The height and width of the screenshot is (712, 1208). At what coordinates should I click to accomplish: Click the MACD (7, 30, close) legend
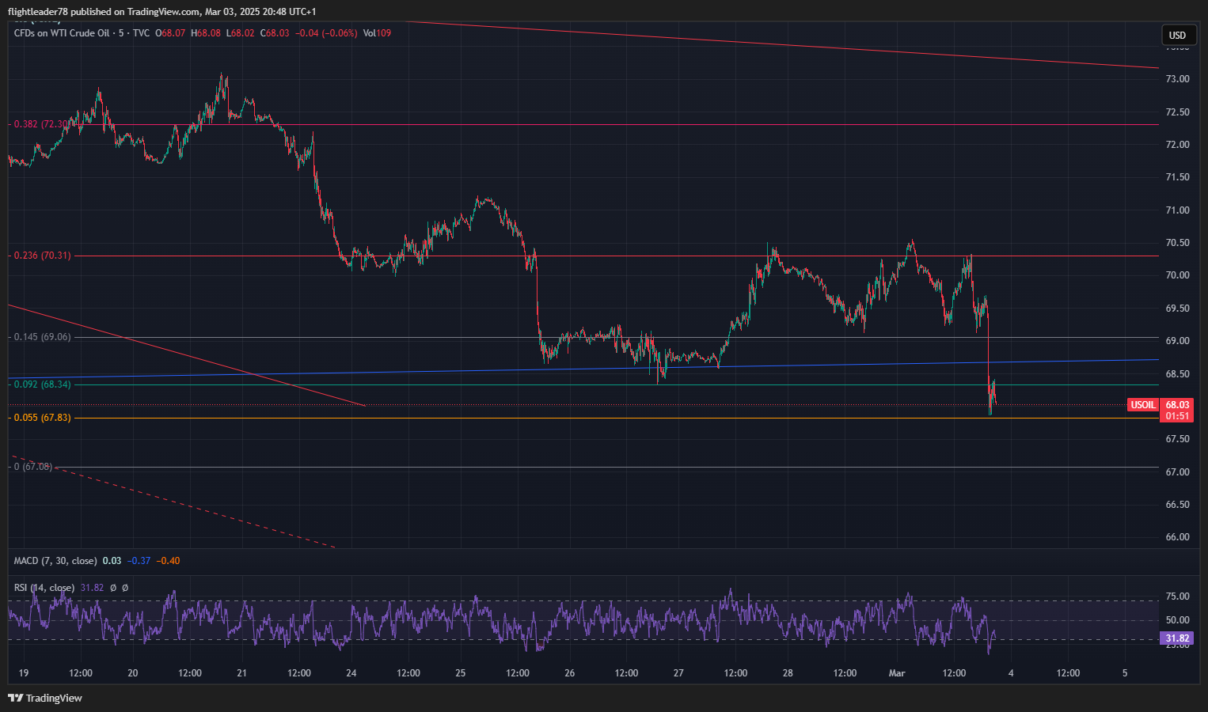(x=55, y=561)
